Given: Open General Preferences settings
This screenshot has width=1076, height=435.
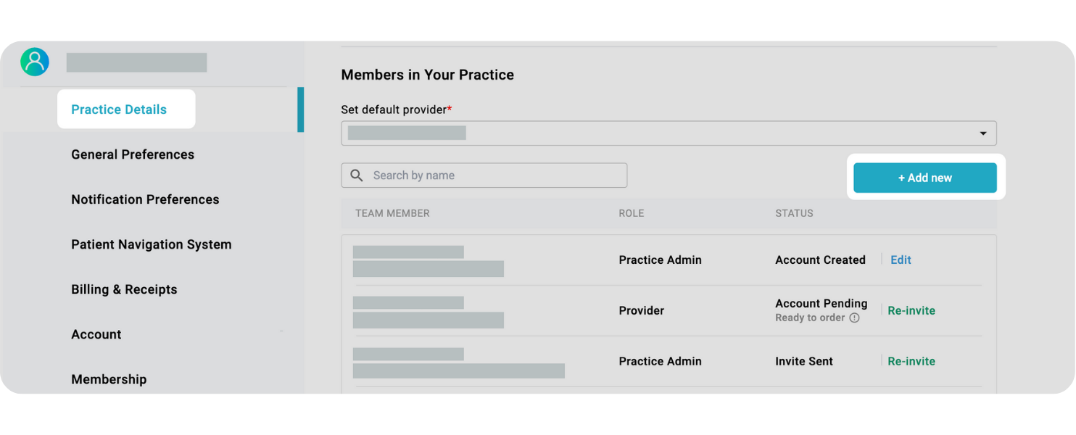Looking at the screenshot, I should coord(133,154).
